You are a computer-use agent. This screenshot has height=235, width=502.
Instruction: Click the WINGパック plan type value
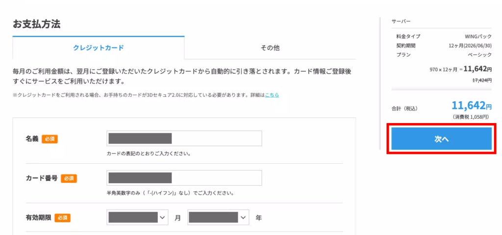tap(478, 37)
